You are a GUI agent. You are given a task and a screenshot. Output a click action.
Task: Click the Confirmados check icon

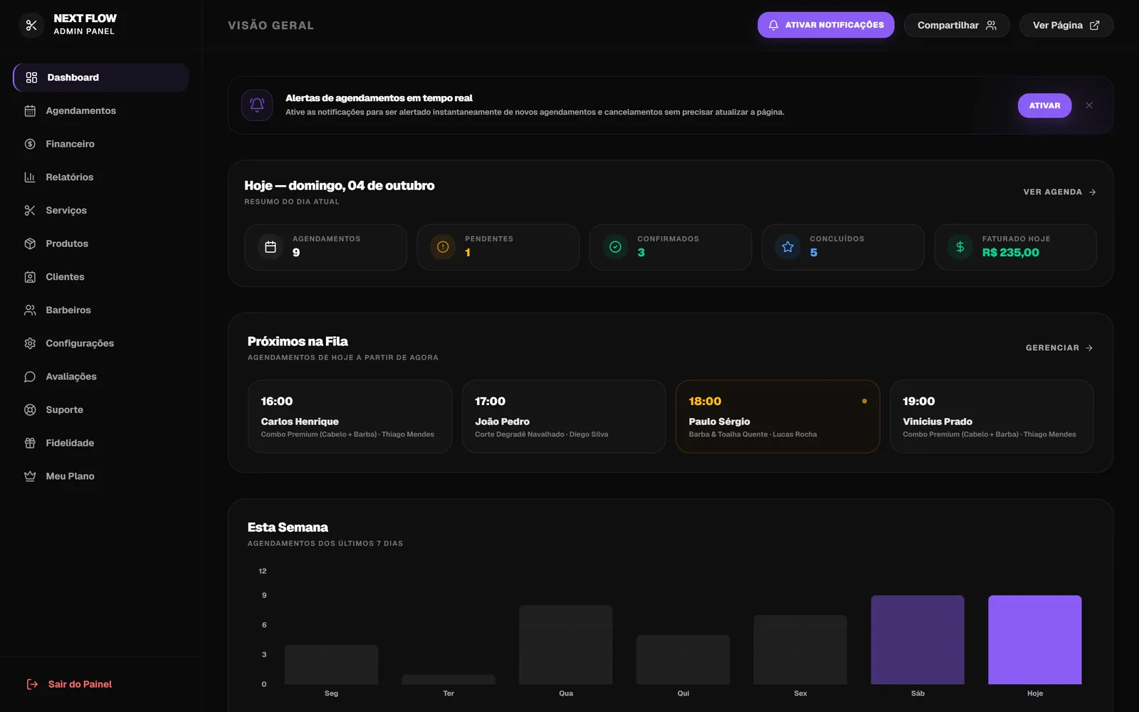point(615,247)
